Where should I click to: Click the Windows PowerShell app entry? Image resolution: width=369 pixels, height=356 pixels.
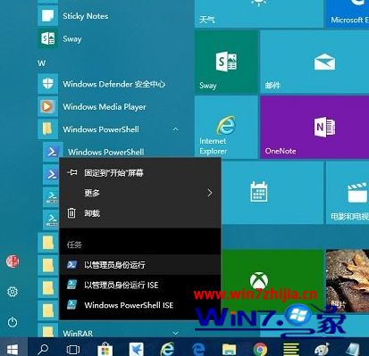106,152
